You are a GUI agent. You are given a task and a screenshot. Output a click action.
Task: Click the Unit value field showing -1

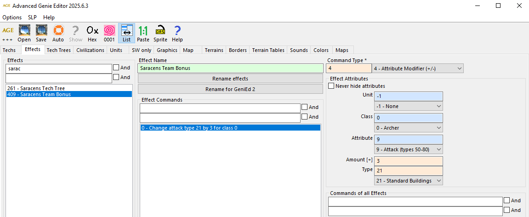click(x=409, y=96)
